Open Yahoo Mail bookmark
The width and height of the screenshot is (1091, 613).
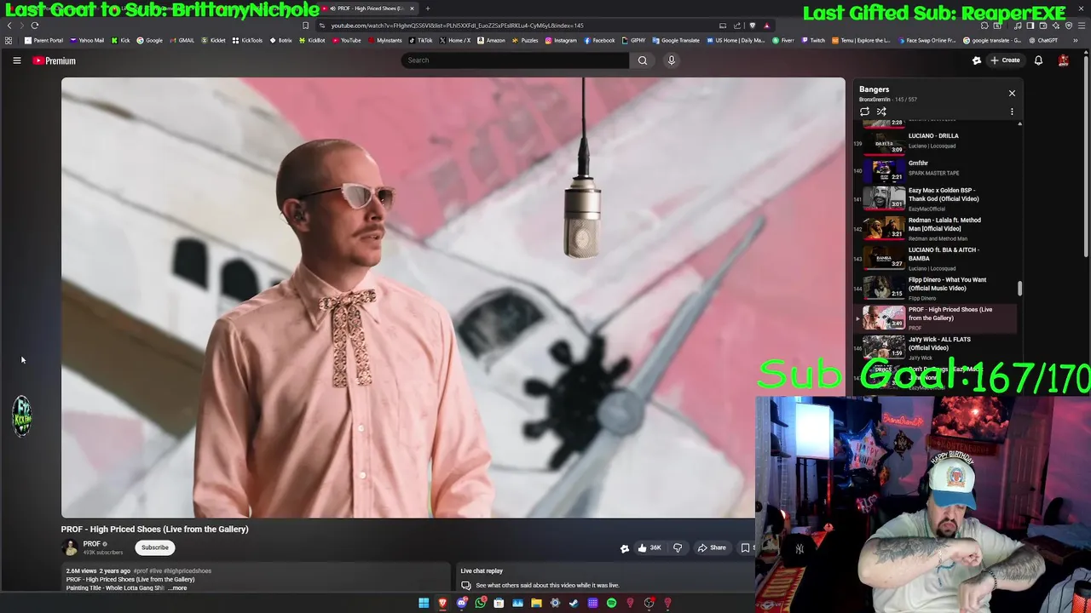pos(87,40)
